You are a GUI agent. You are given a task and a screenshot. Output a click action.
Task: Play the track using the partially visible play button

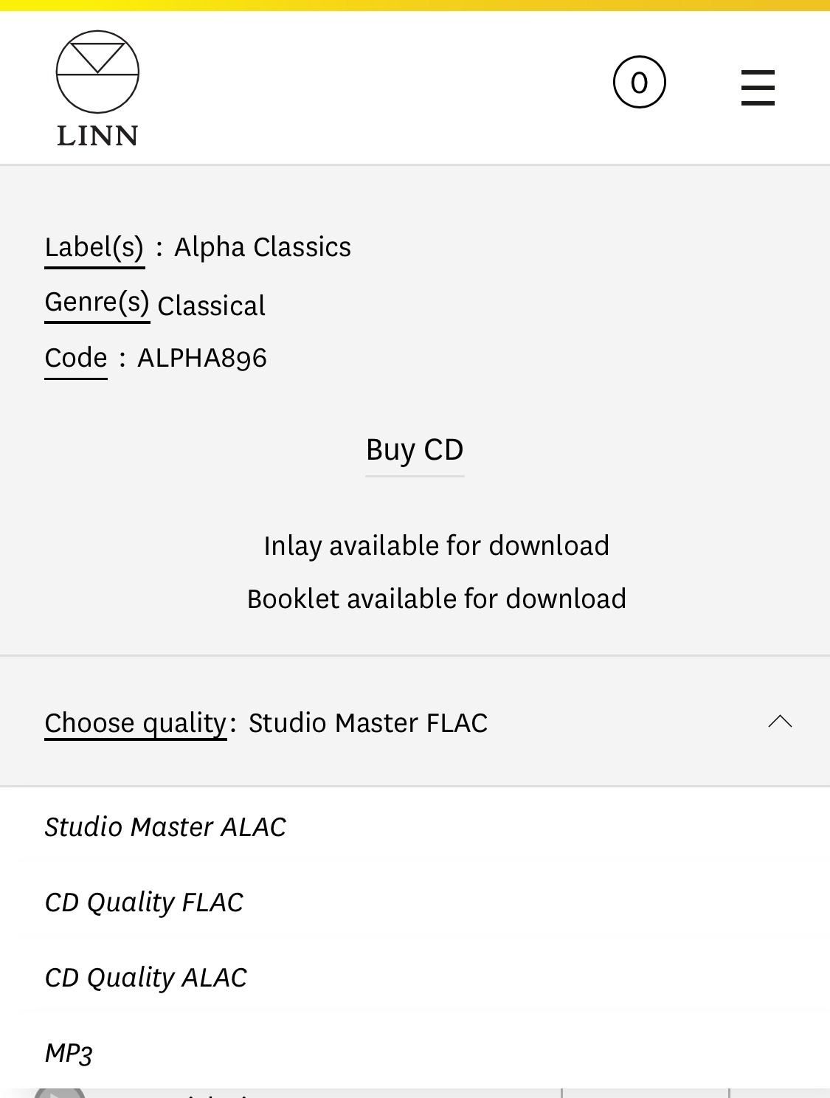coord(60,1092)
